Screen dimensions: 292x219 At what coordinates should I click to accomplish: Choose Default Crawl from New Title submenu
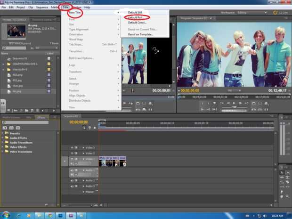[x=137, y=22]
